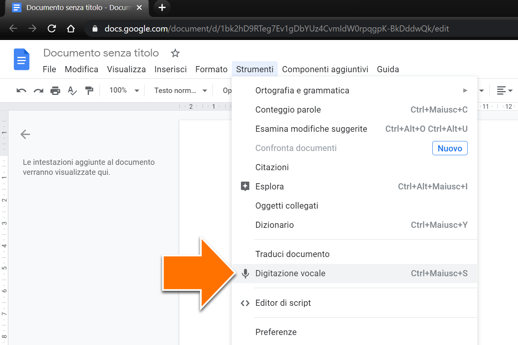Open the Inserisci menu

click(x=171, y=69)
